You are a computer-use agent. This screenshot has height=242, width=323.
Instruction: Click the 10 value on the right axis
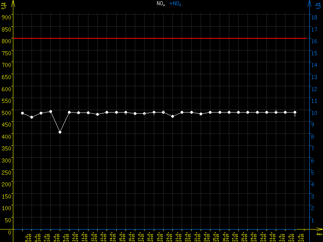(x=313, y=113)
